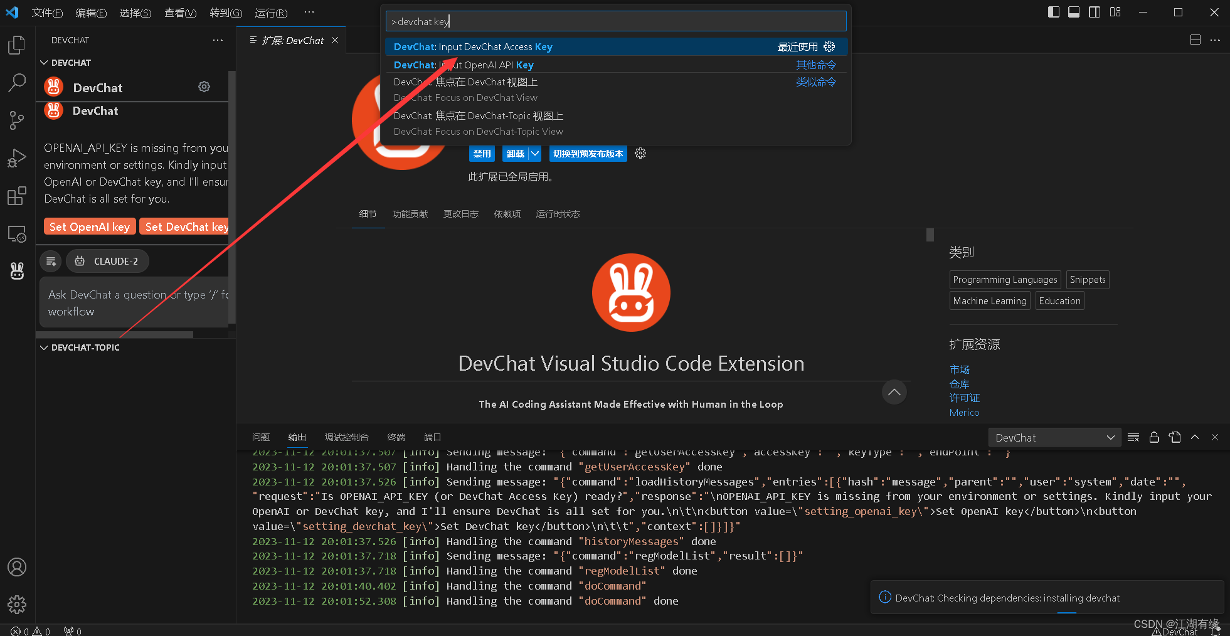This screenshot has width=1230, height=636.
Task: Open DevChat settings gear in sidebar header
Action: (204, 87)
